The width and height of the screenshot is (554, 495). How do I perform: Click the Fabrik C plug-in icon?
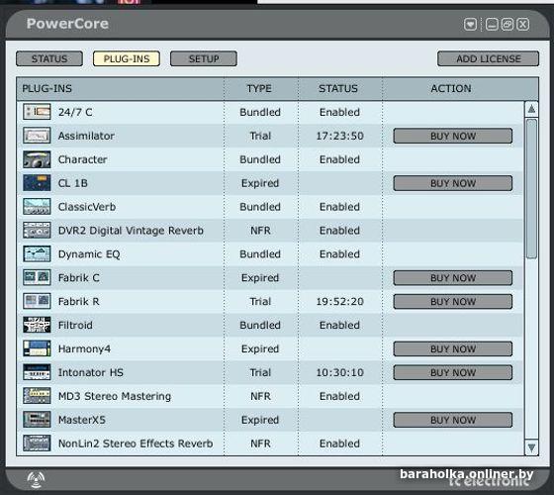pyautogui.click(x=37, y=277)
